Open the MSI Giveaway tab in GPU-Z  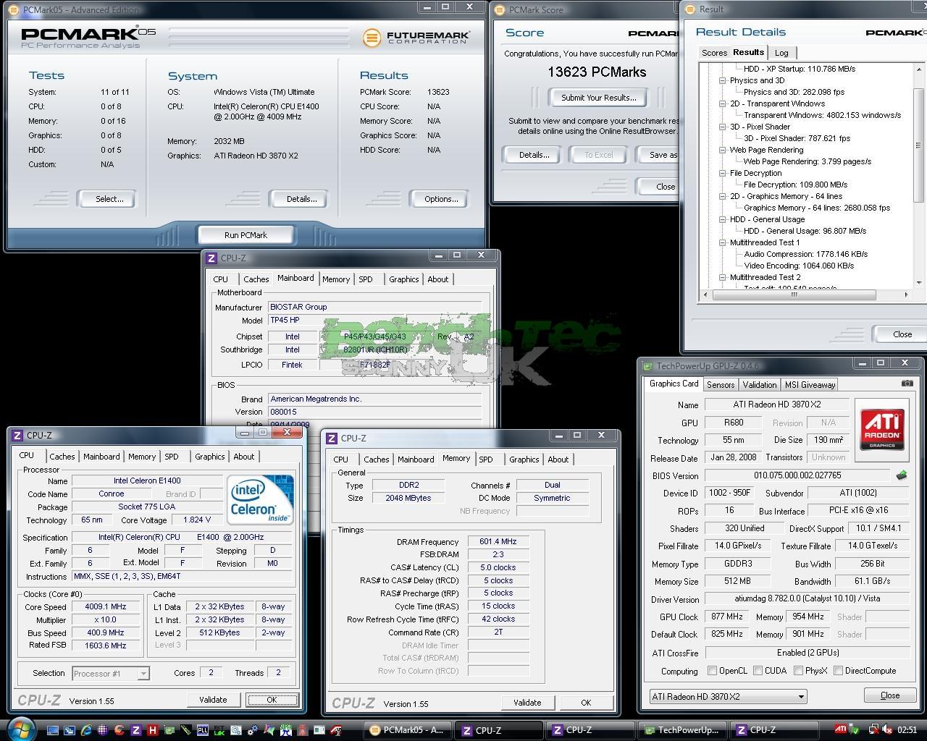click(x=810, y=385)
